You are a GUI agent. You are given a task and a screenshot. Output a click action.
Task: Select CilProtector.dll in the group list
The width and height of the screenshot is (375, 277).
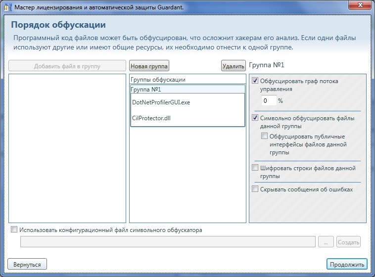click(152, 118)
